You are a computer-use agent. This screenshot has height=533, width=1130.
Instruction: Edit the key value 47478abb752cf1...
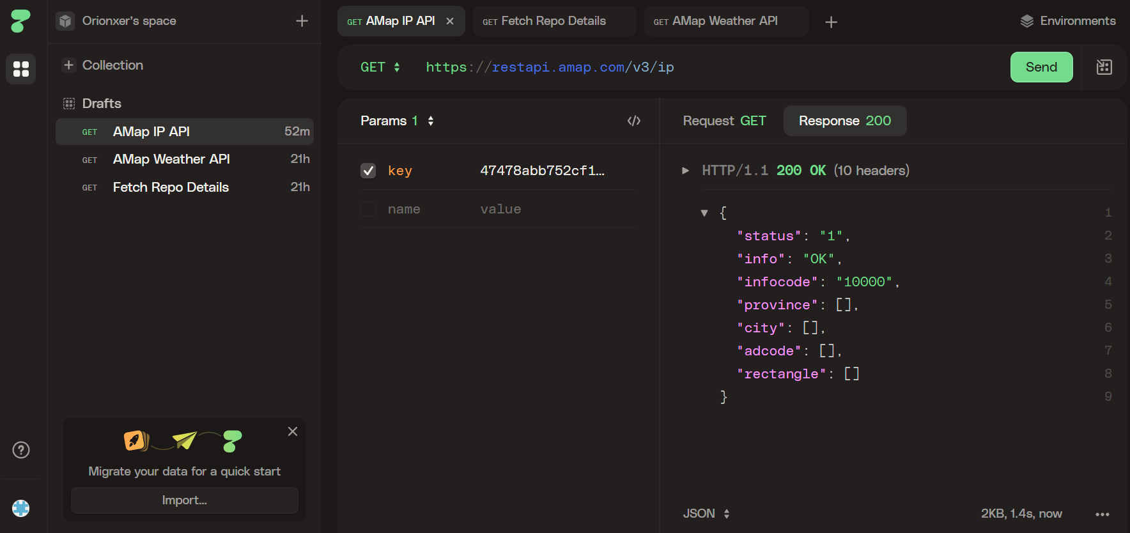542,171
